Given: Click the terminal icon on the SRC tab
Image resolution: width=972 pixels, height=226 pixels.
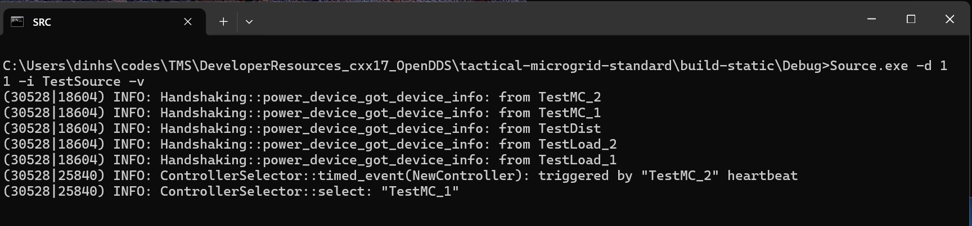Looking at the screenshot, I should (x=17, y=22).
